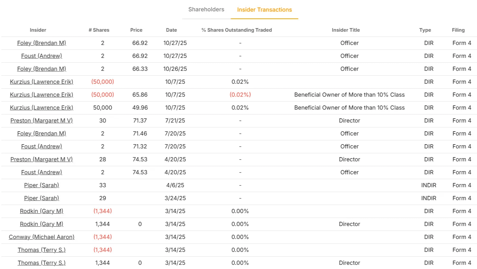Open Kurzius (Lawrence Erik) link priced 49.96
Screen dimensions: 477x269
[x=42, y=108]
